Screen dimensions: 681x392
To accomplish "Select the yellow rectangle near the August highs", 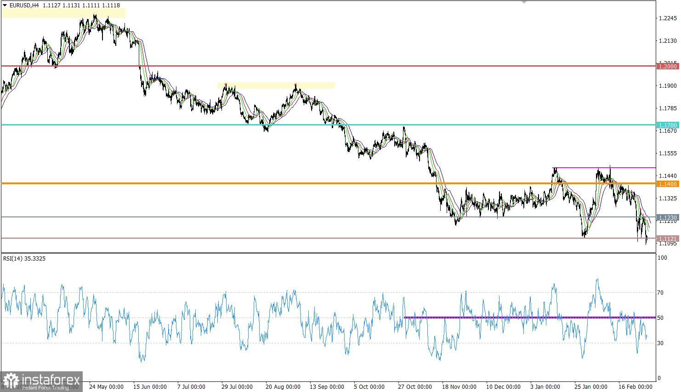I will point(276,85).
